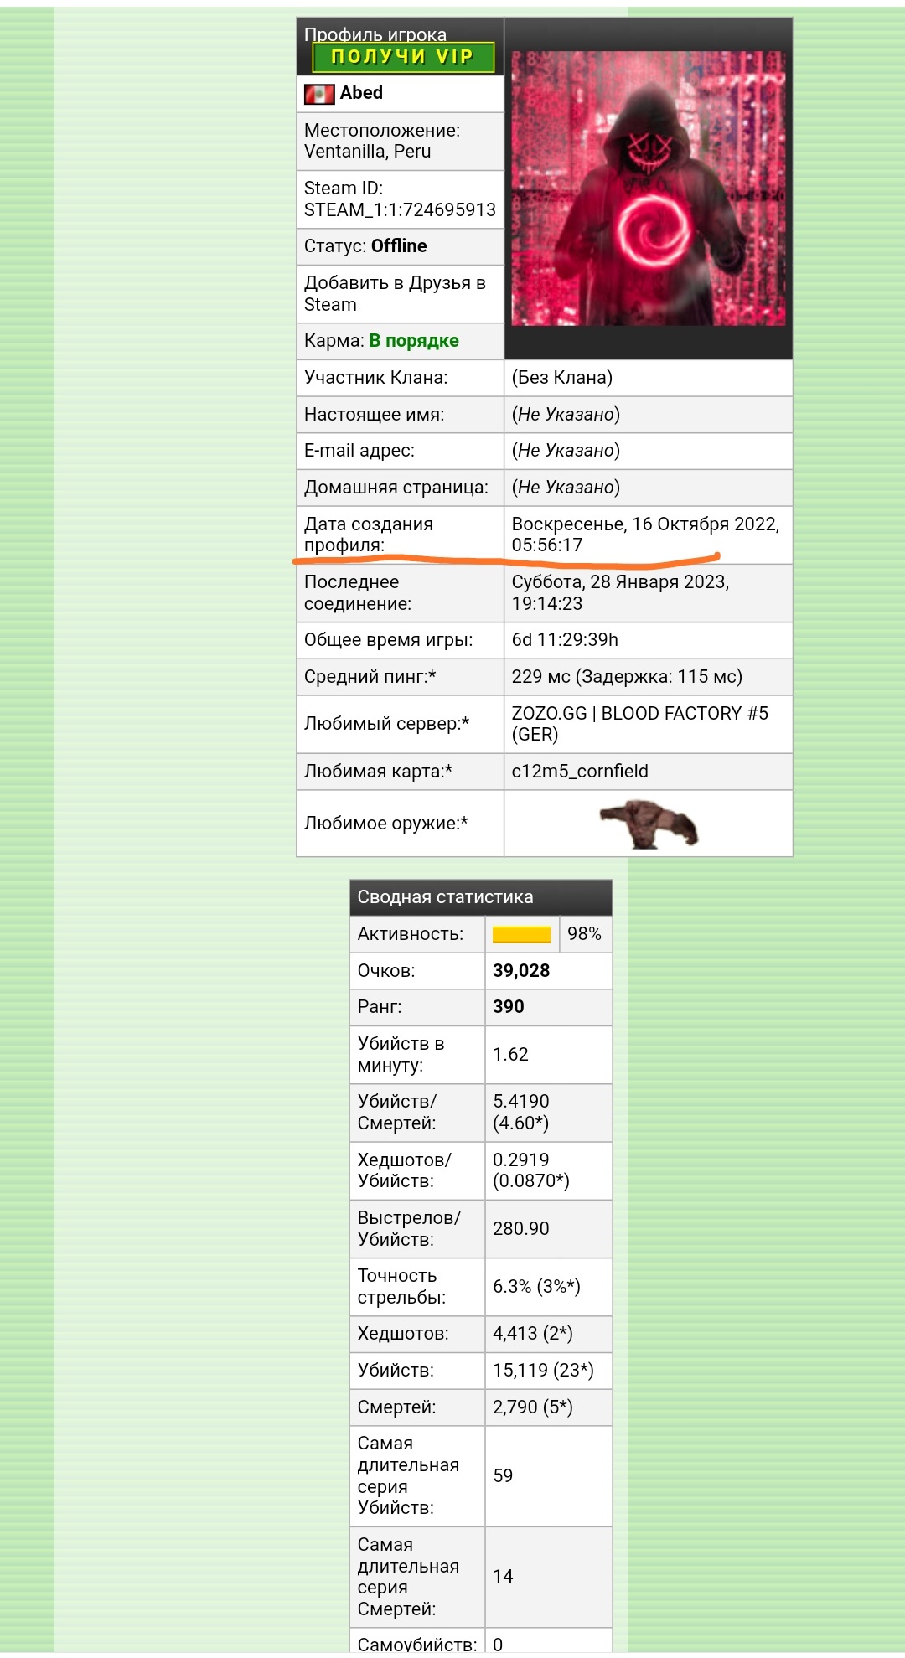Click the 39,028 points value
The height and width of the screenshot is (1658, 905).
tap(521, 971)
